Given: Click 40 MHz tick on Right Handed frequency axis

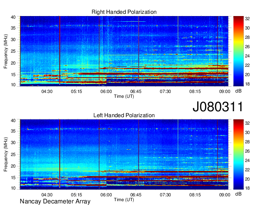Looking at the screenshot, I should click(13, 17).
